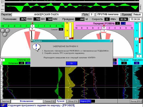143x107 pixels.
Task: Click the Пройдено value -343
Action: coord(80,19)
